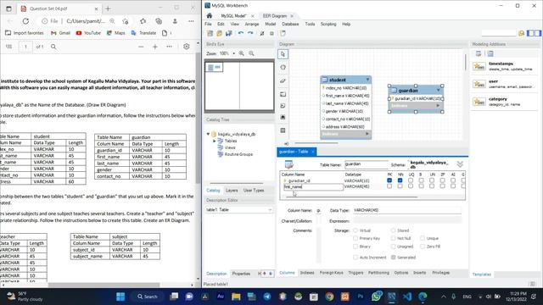Open the Arrange menu
543x305 pixels.
[252, 25]
